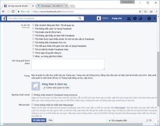160x126 pixels.
Task: Minimize the Chrome window
Action: pyautogui.click(x=140, y=3)
